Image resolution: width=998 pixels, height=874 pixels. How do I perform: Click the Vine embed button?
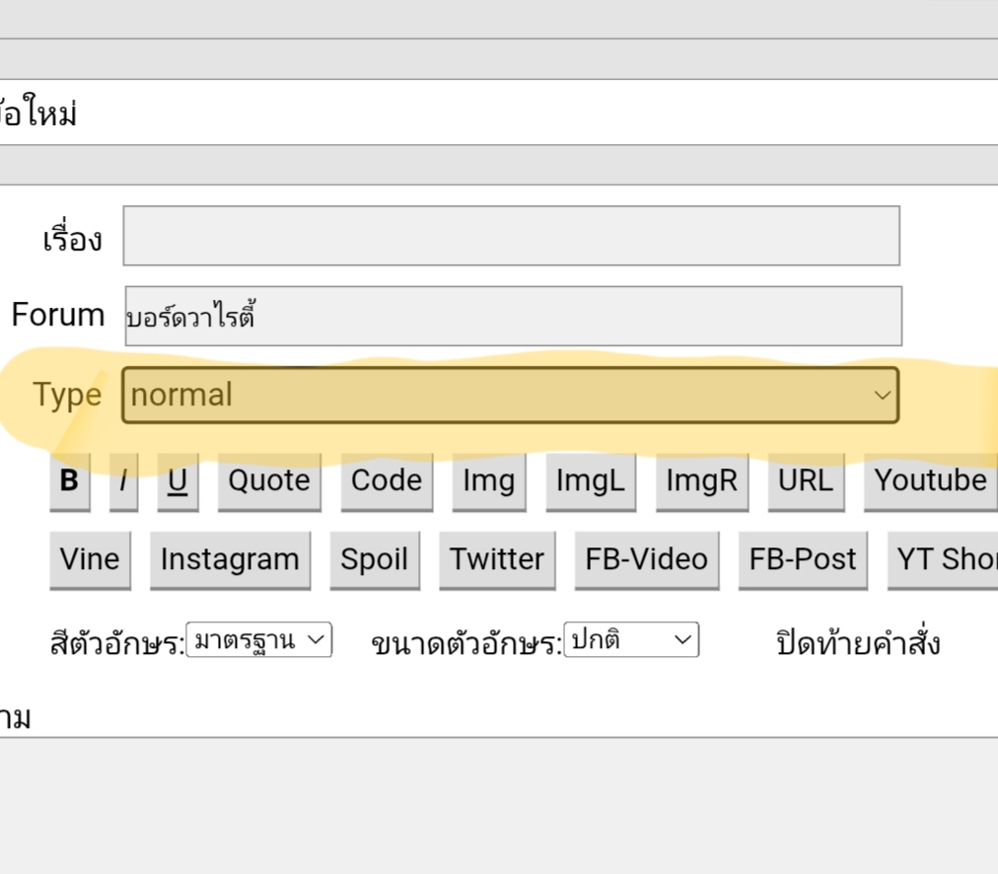90,559
